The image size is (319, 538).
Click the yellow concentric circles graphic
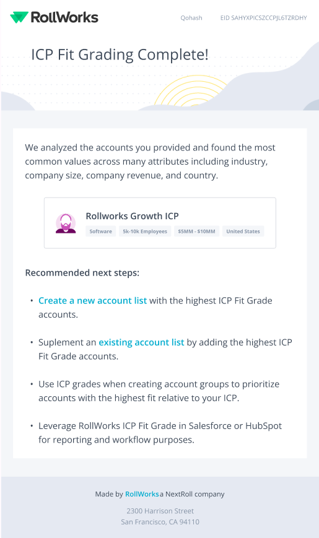tap(190, 90)
